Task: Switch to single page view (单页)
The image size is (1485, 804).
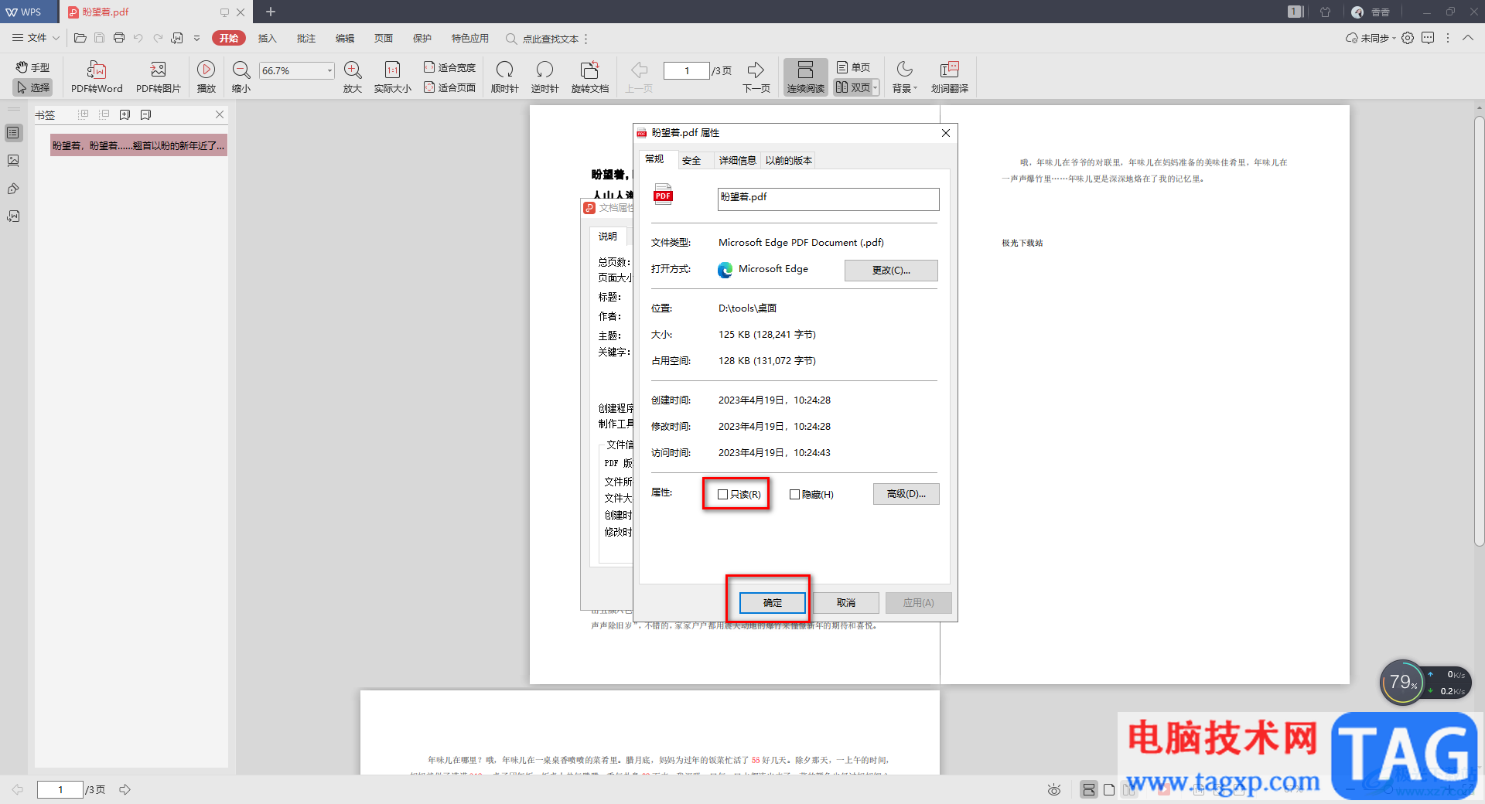Action: pos(853,67)
